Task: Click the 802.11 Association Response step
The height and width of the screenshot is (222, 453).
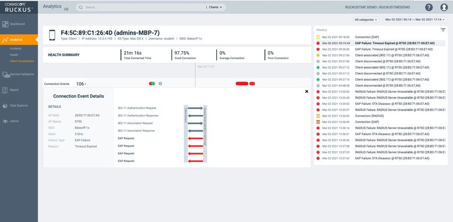Action: coord(136,131)
